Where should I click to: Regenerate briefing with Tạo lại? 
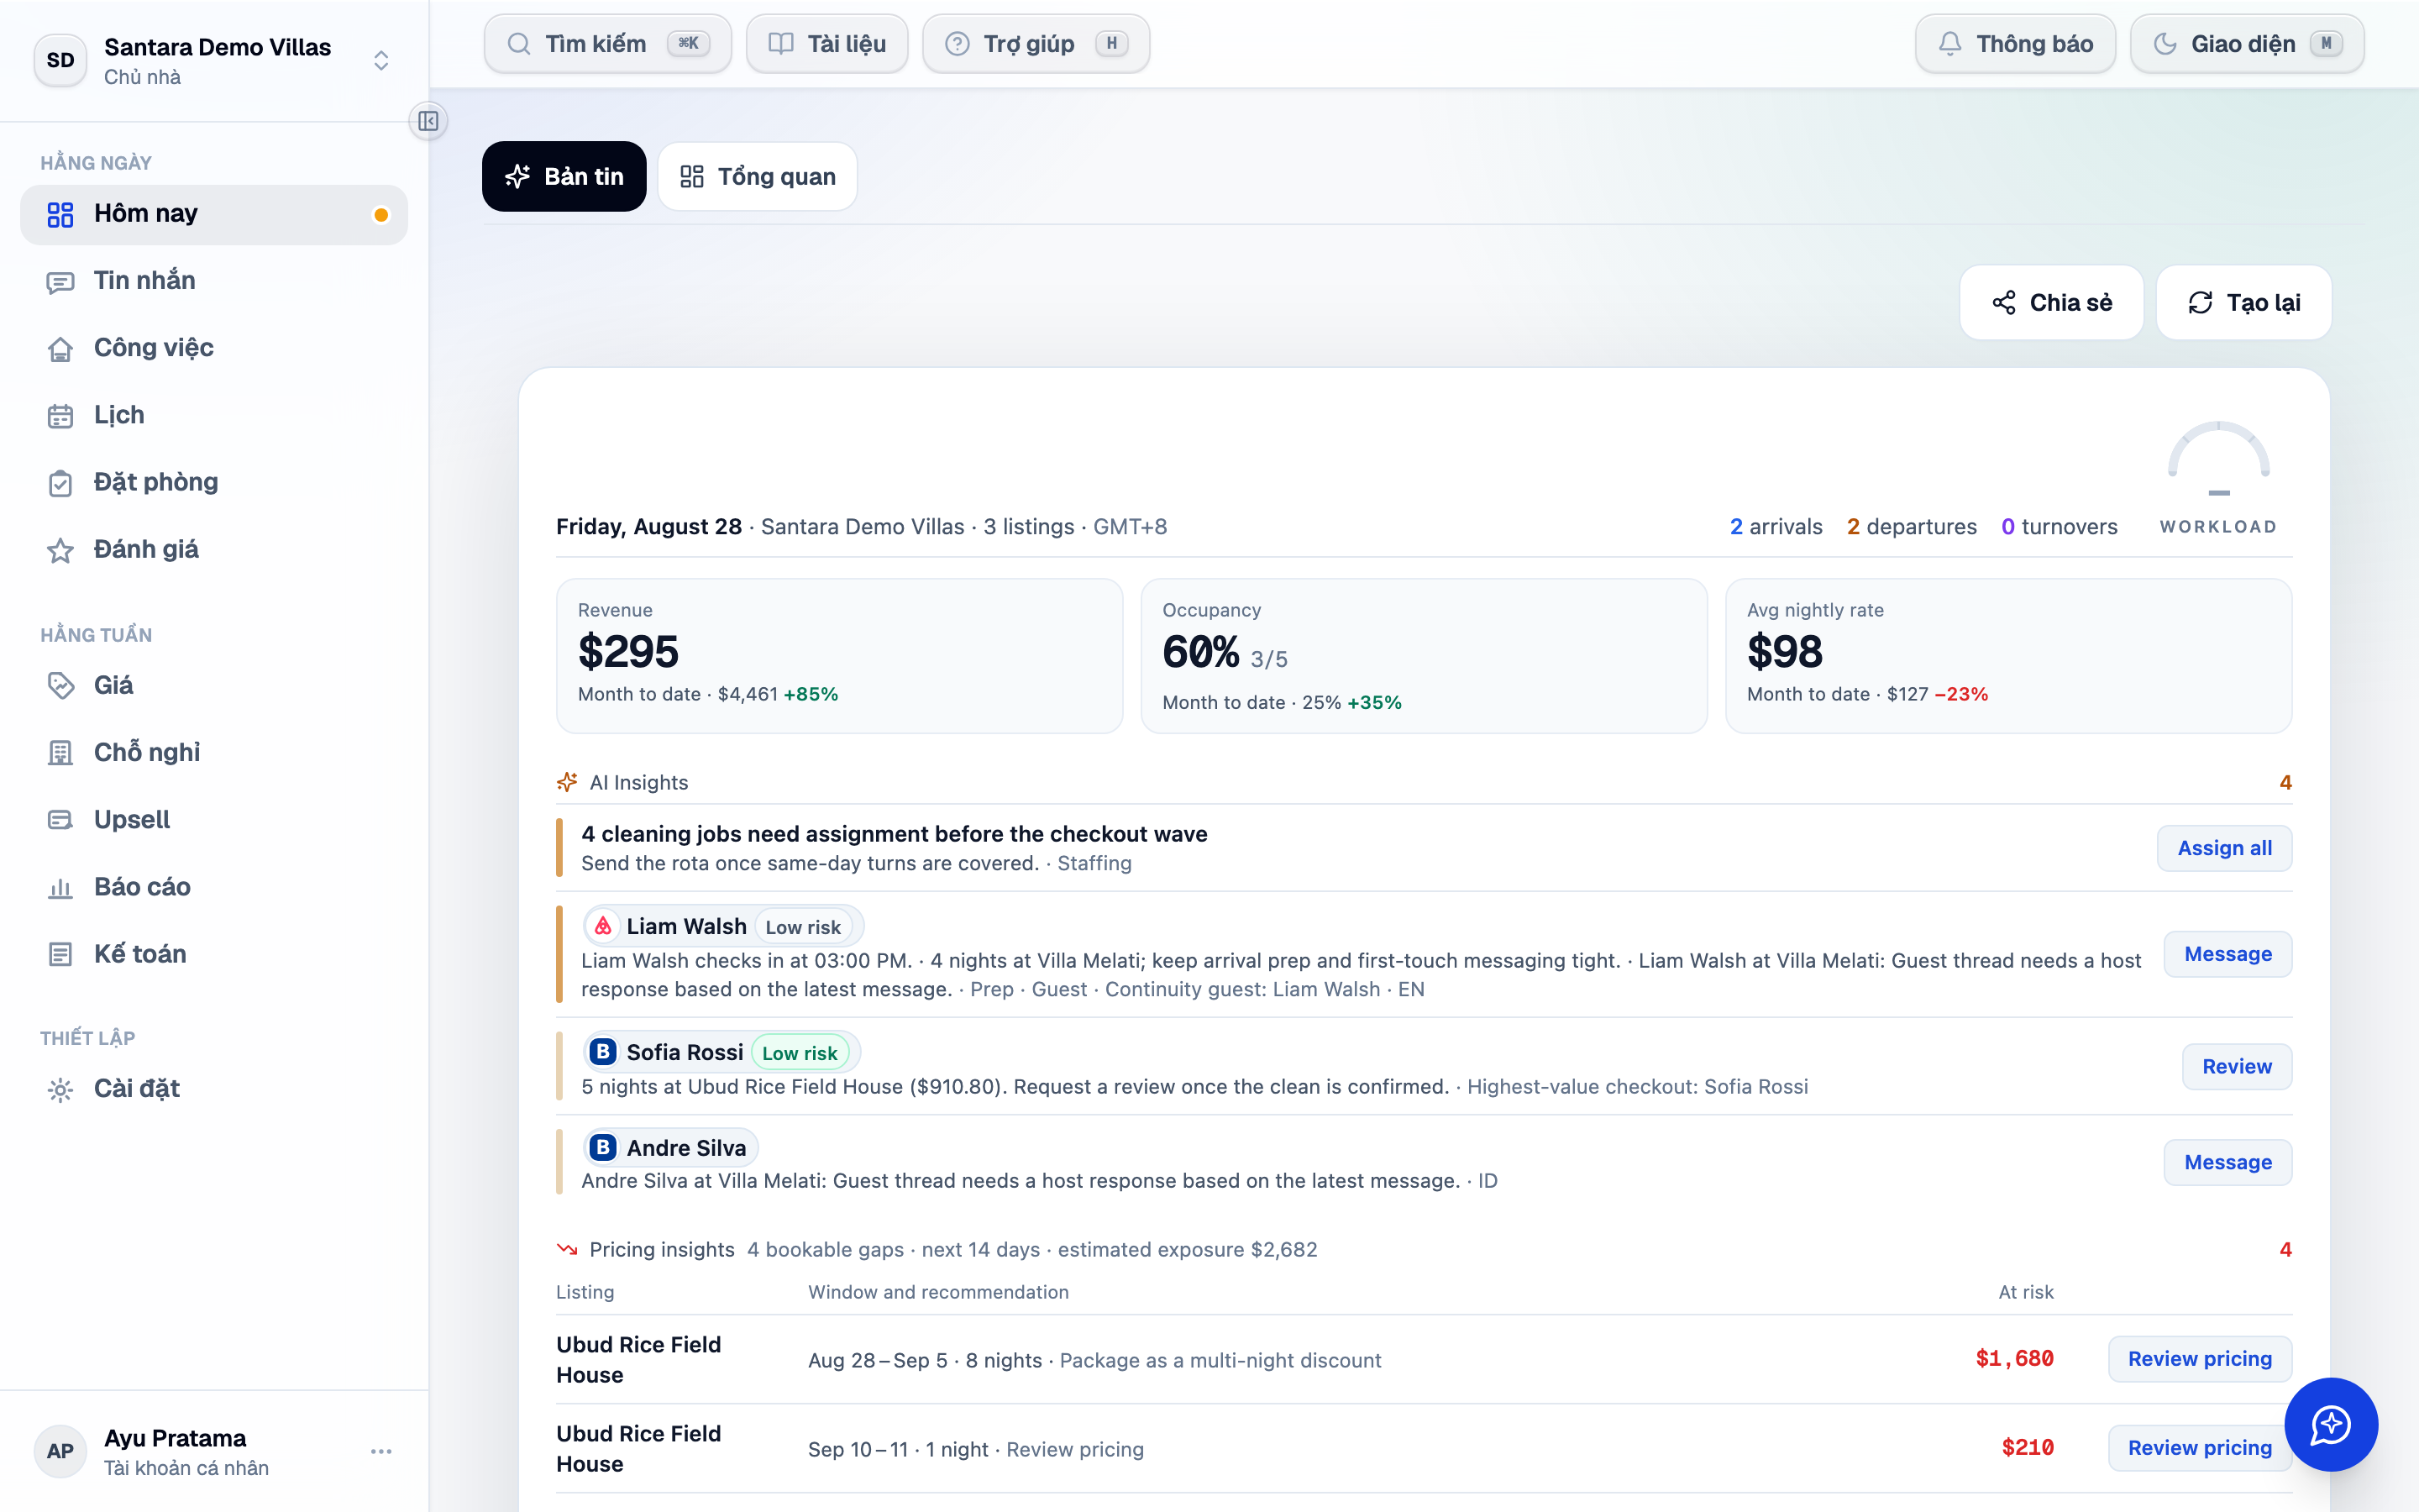2244,302
